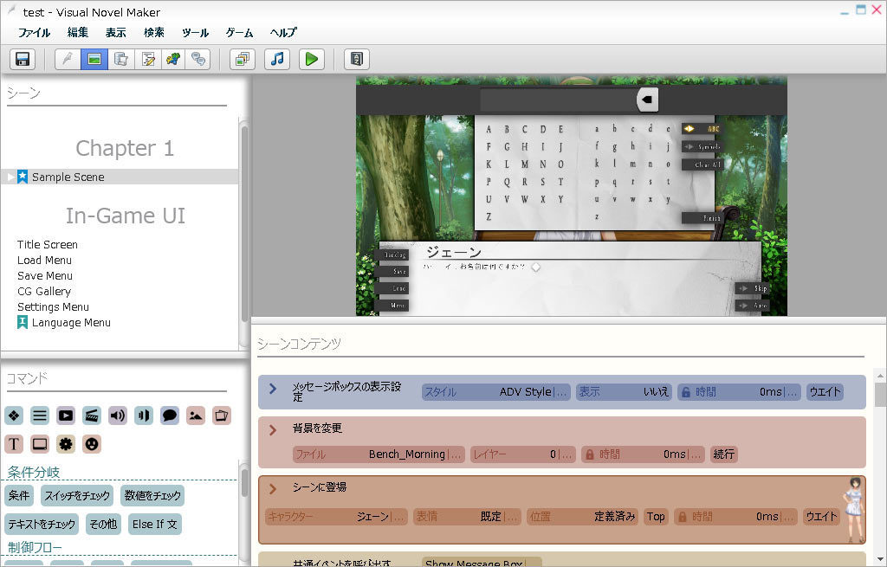Select the four-diamond command category icon
Screen dimensions: 887x567
pyautogui.click(x=14, y=416)
